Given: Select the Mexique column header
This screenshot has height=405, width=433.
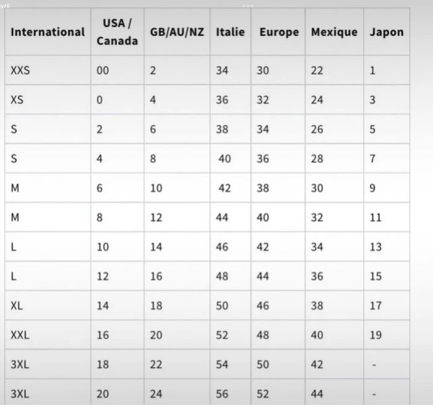Looking at the screenshot, I should pos(334,32).
